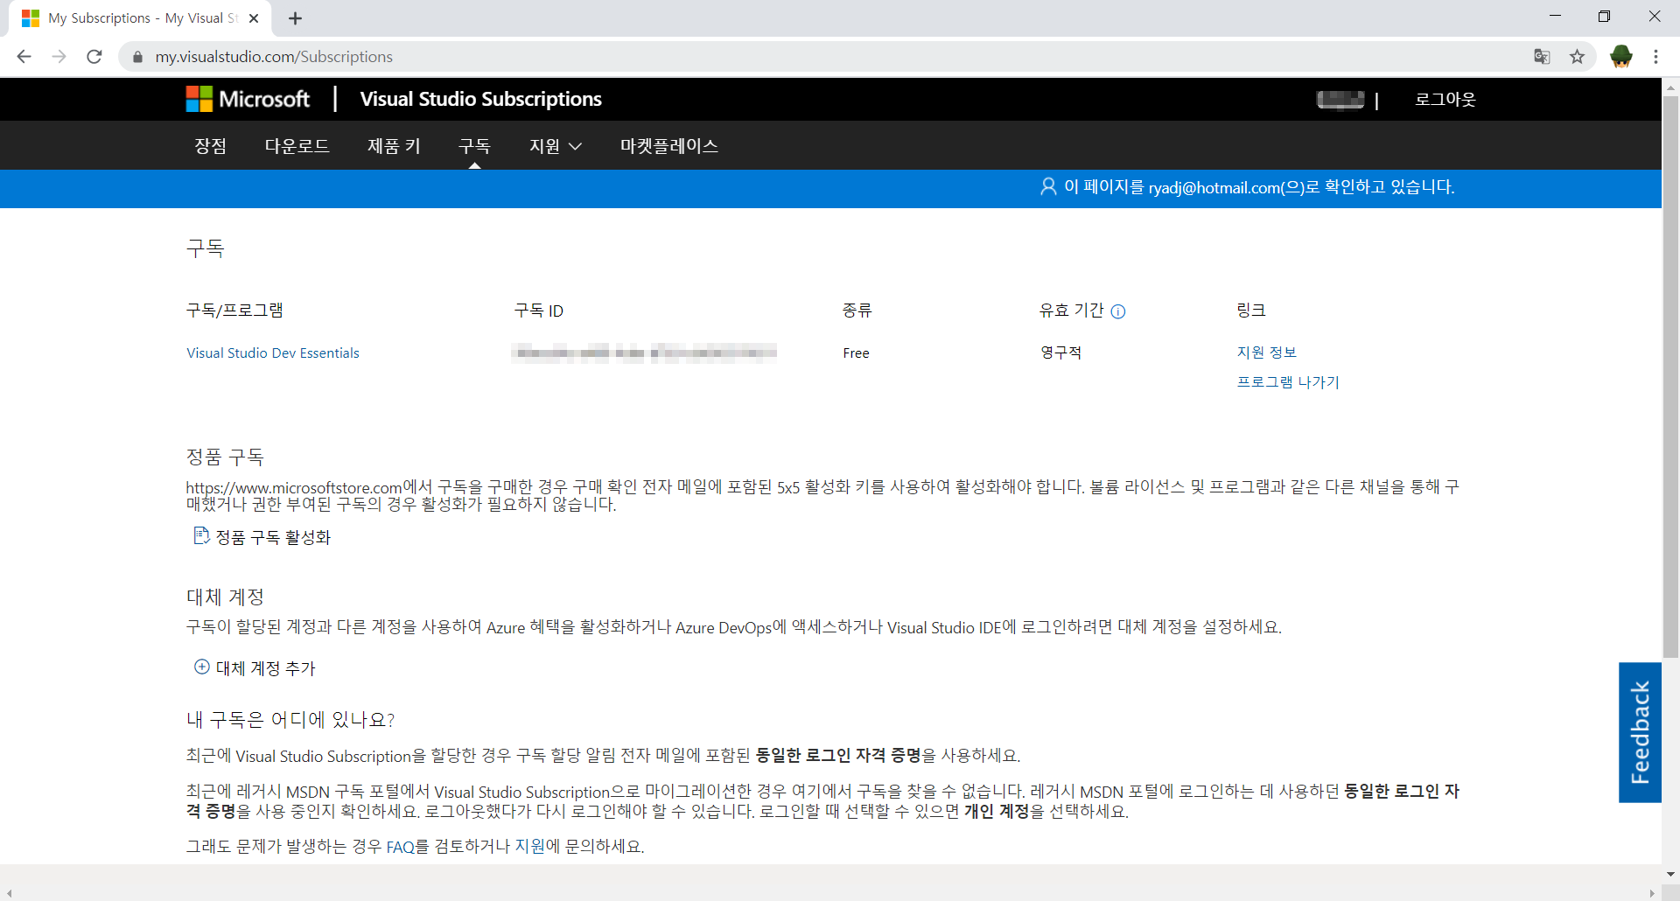1680x901 pixels.
Task: Bookmark this page with the star icon
Action: click(x=1577, y=57)
